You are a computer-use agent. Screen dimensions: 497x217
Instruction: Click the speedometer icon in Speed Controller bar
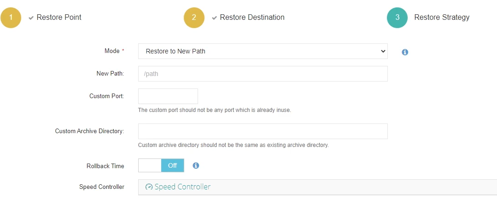coord(149,187)
